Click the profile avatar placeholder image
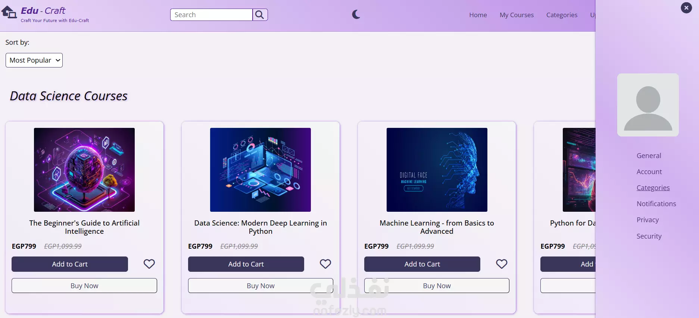The width and height of the screenshot is (699, 318). click(648, 105)
